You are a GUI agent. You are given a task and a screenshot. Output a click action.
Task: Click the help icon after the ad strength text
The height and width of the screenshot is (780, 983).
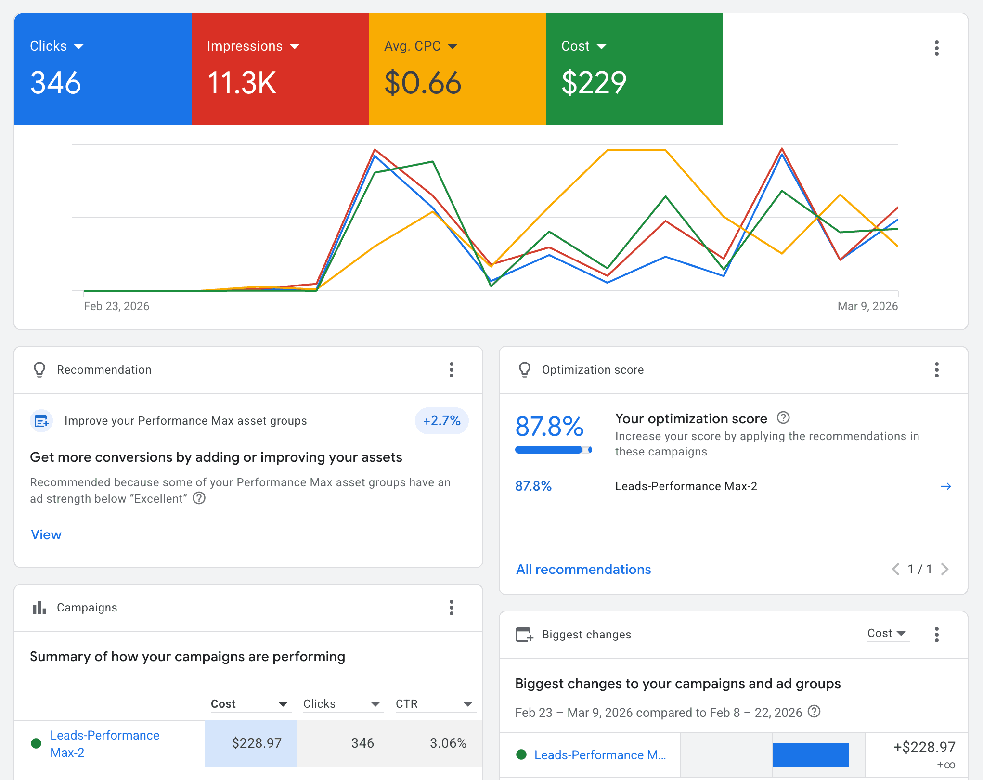pyautogui.click(x=199, y=498)
